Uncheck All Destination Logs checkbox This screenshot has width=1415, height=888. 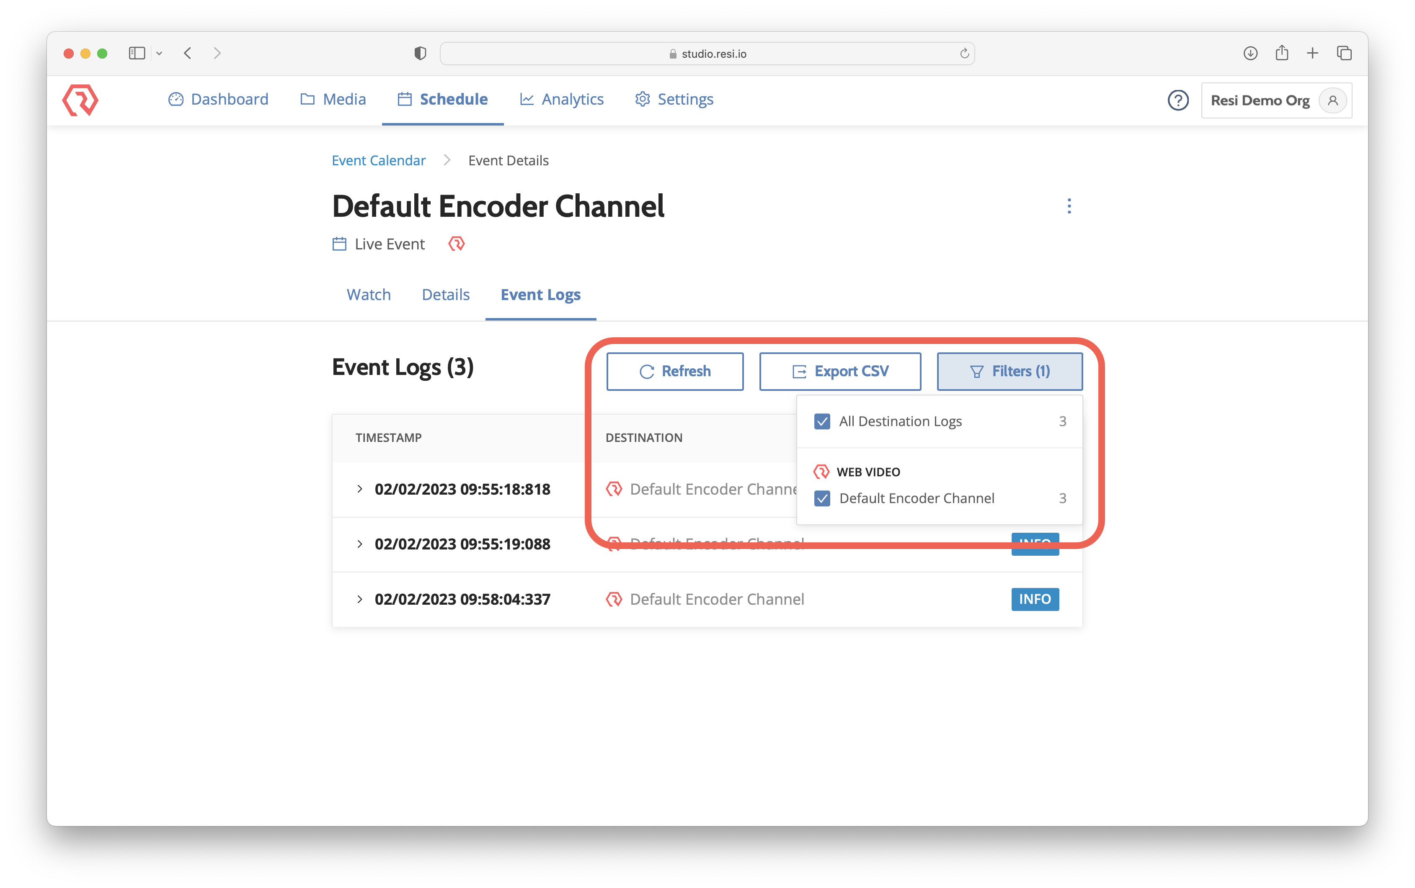pyautogui.click(x=822, y=421)
